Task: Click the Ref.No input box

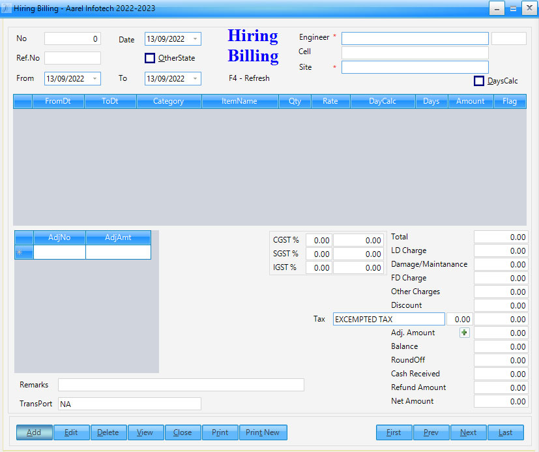Action: point(72,58)
